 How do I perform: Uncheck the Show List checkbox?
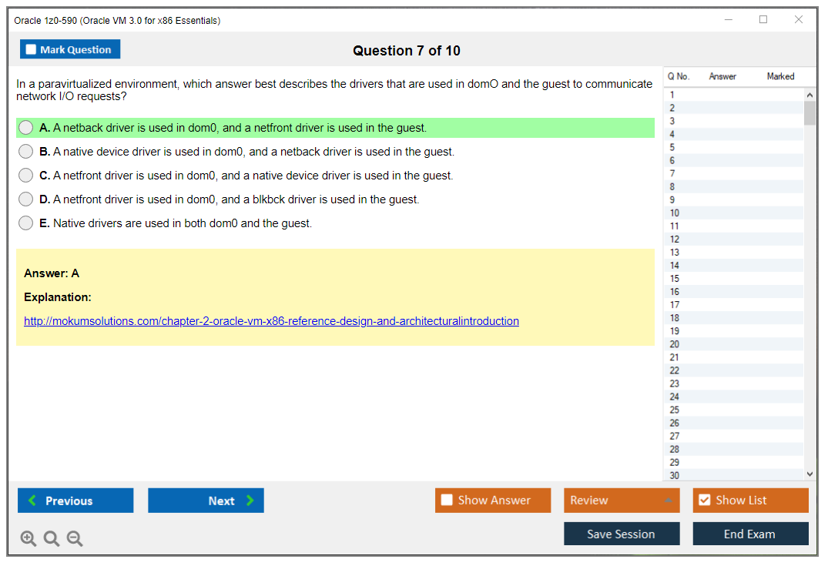coord(704,501)
